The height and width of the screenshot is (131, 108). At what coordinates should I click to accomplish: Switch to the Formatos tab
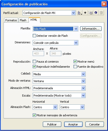click(x=11, y=20)
